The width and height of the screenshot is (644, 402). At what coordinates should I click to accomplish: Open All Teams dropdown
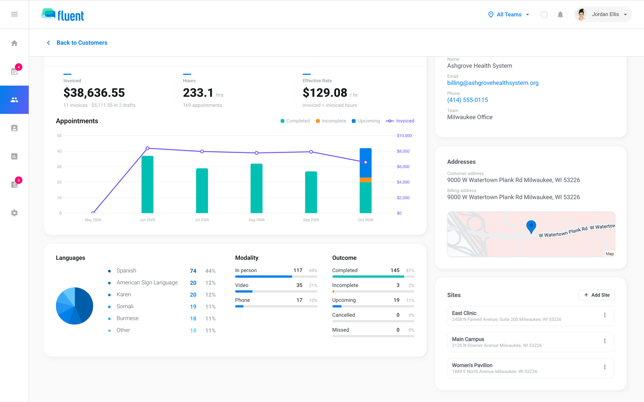(x=509, y=15)
